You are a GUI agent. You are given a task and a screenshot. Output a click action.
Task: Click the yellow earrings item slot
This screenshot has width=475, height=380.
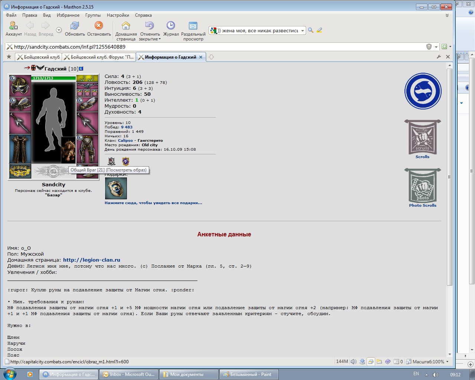(87, 78)
